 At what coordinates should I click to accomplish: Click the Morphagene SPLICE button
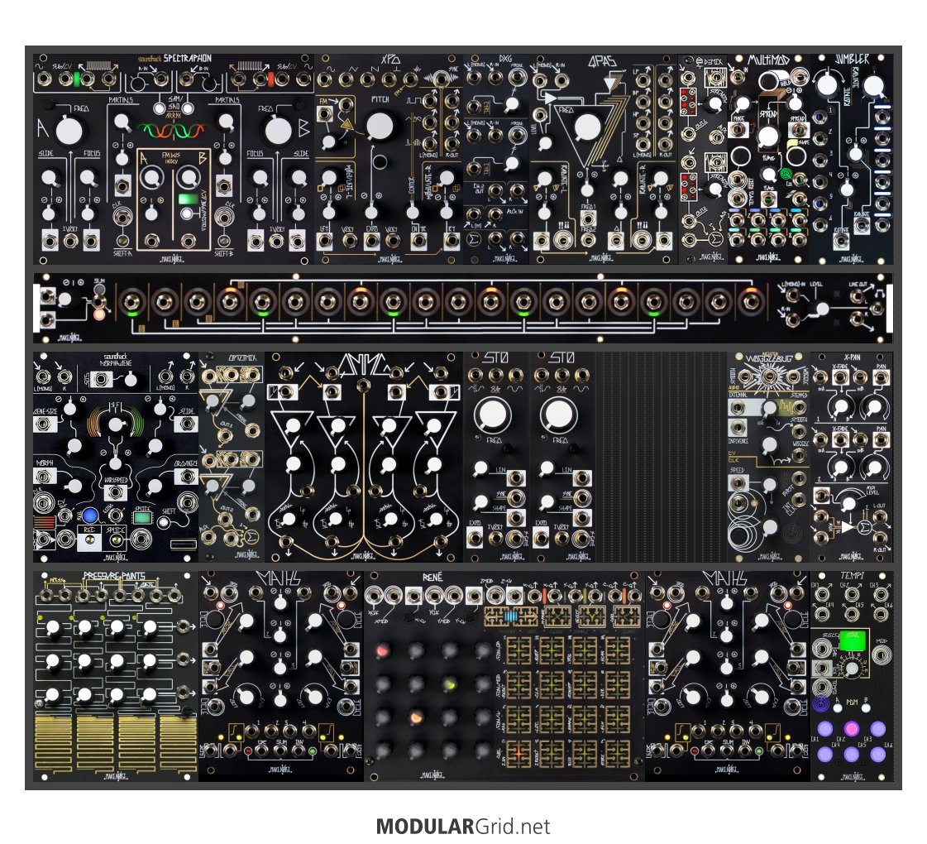click(115, 539)
